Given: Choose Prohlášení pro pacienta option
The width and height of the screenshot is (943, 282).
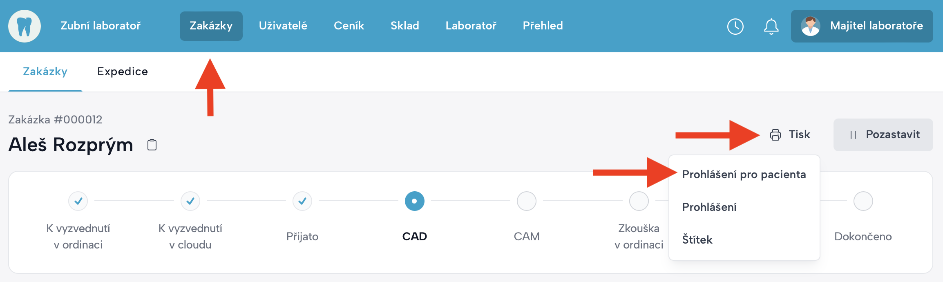Looking at the screenshot, I should tap(744, 175).
